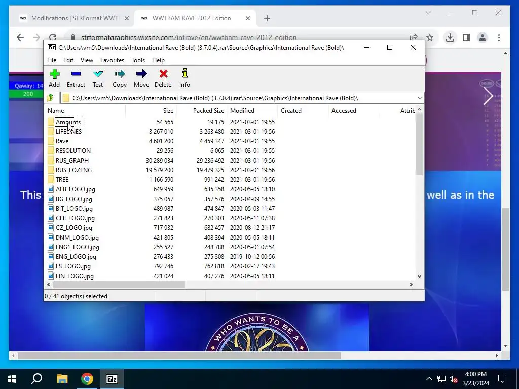Open the Help menu
Viewport: 519px width, 389px height.
[158, 60]
